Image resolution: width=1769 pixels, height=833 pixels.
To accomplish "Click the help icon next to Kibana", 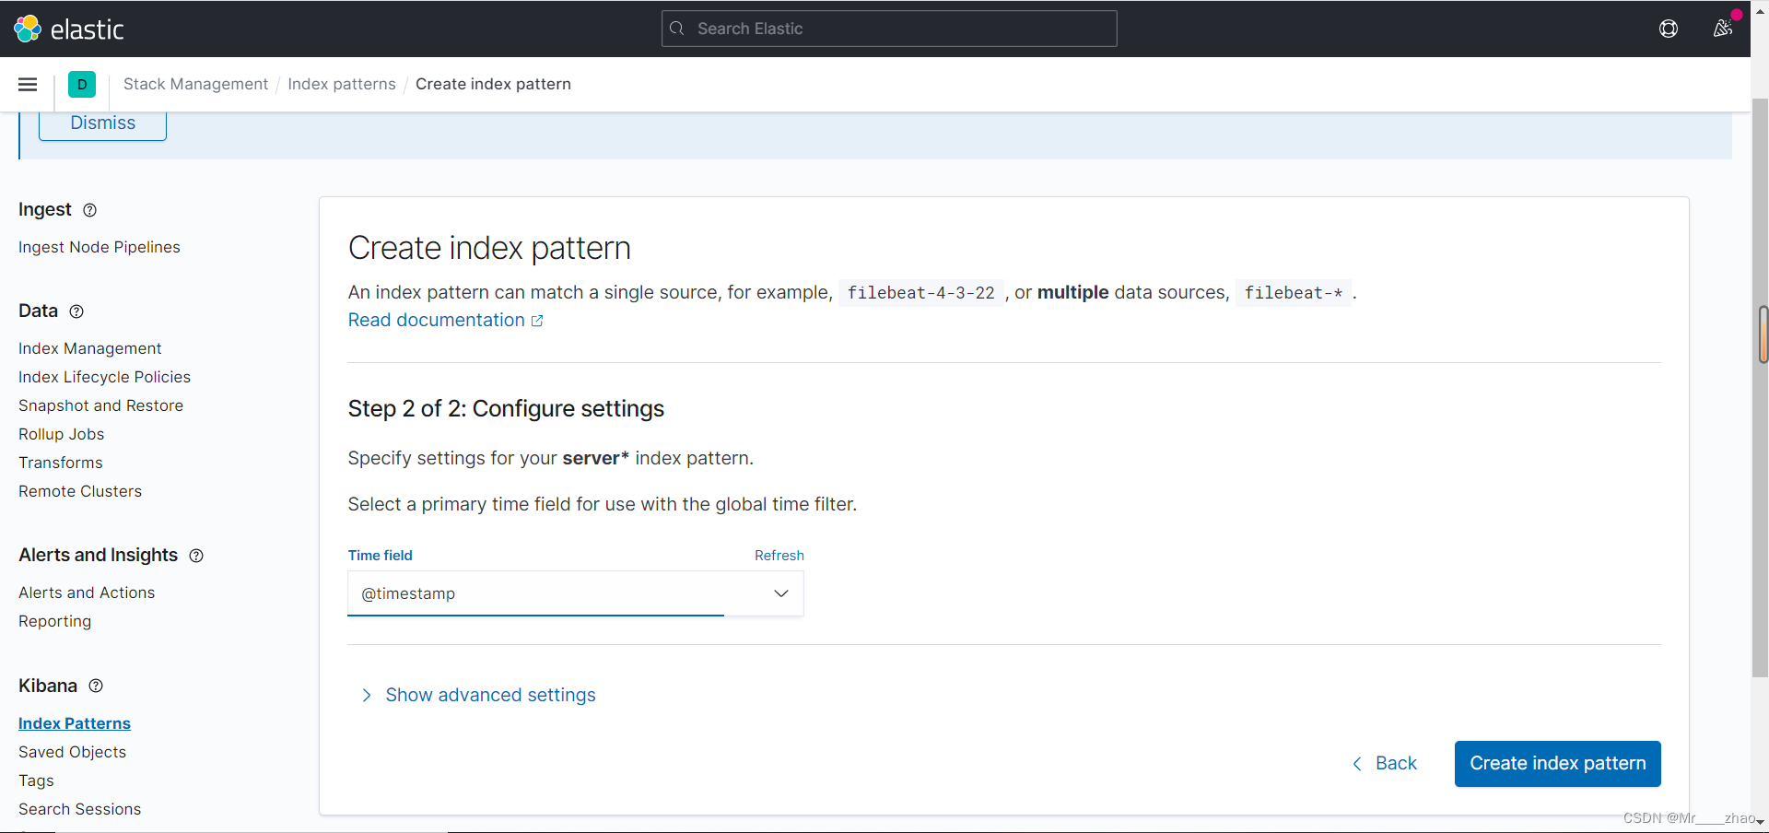I will pyautogui.click(x=96, y=686).
